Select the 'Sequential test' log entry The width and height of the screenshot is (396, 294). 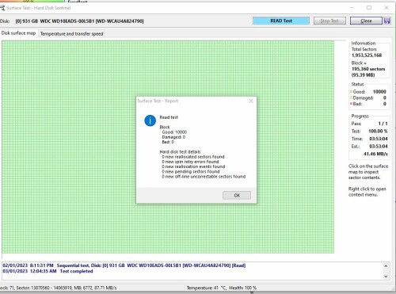(124, 265)
